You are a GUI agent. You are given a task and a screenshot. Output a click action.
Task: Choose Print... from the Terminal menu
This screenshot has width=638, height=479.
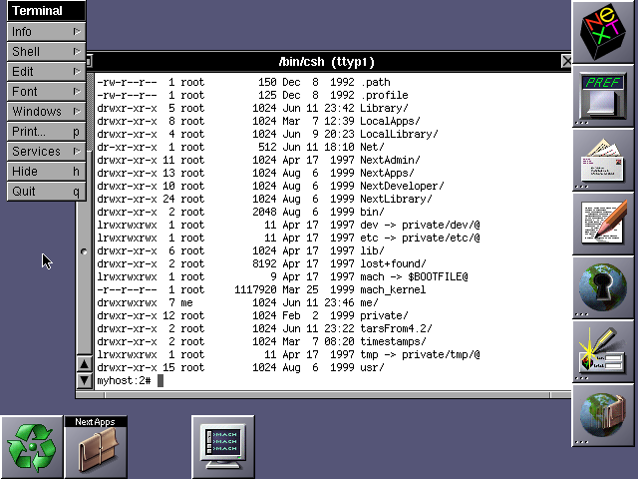46,131
